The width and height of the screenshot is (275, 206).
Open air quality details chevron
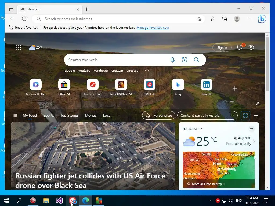tap(254, 141)
